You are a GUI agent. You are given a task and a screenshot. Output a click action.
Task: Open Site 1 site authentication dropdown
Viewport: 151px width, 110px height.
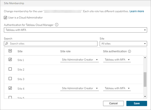click(117, 60)
